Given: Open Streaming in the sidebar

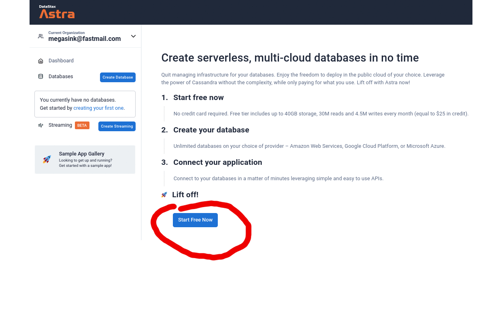Looking at the screenshot, I should tap(60, 125).
